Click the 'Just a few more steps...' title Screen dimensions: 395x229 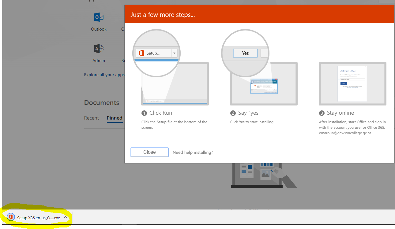pos(163,15)
